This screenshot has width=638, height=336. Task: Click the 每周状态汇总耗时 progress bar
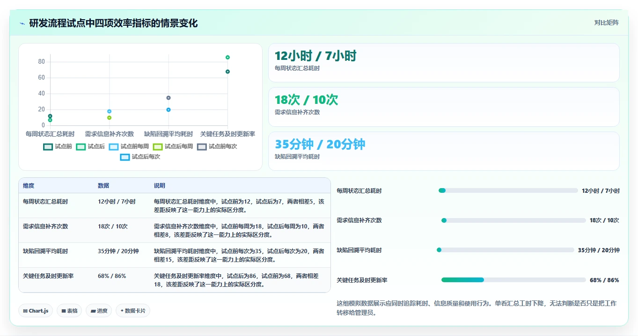click(x=508, y=190)
